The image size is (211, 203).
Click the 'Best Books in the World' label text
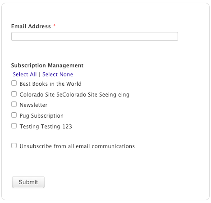[x=50, y=84]
